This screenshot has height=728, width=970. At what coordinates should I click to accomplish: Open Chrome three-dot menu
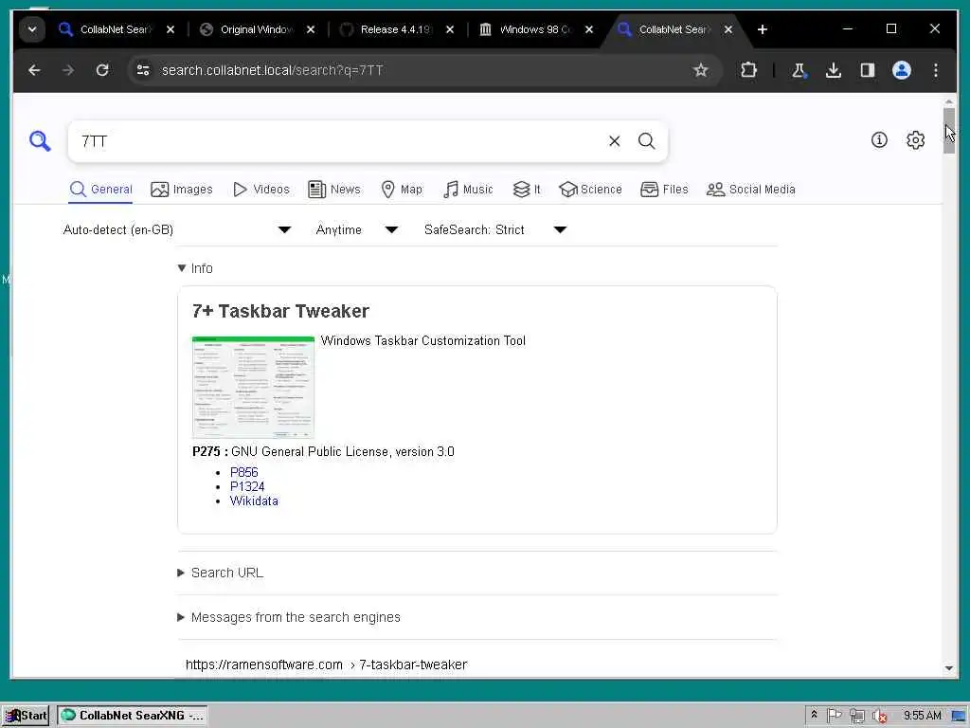936,70
